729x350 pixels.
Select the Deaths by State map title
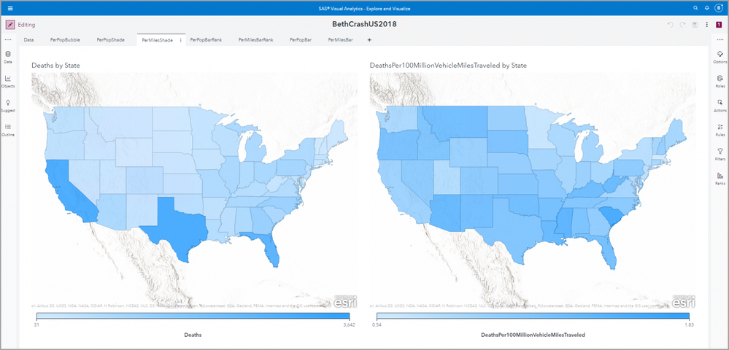click(55, 66)
